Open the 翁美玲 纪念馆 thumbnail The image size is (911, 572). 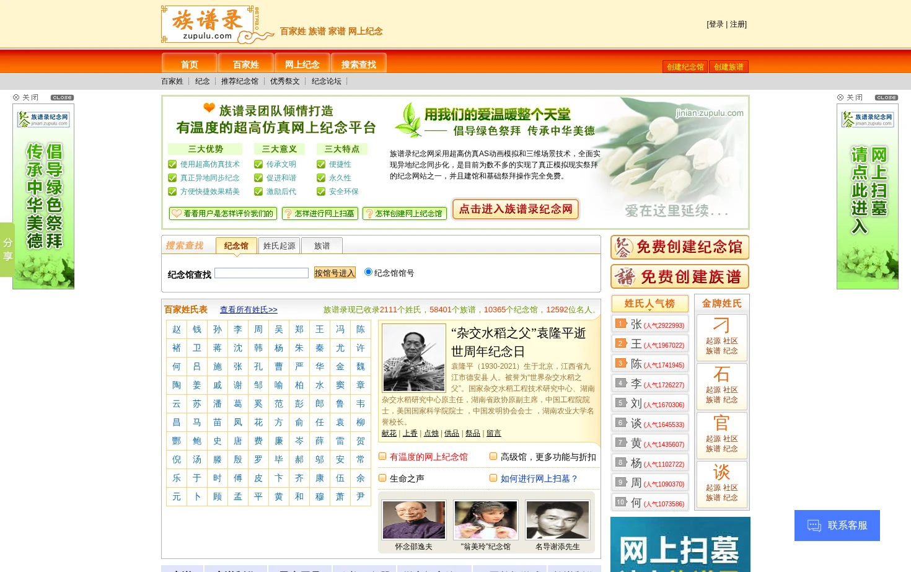(486, 520)
